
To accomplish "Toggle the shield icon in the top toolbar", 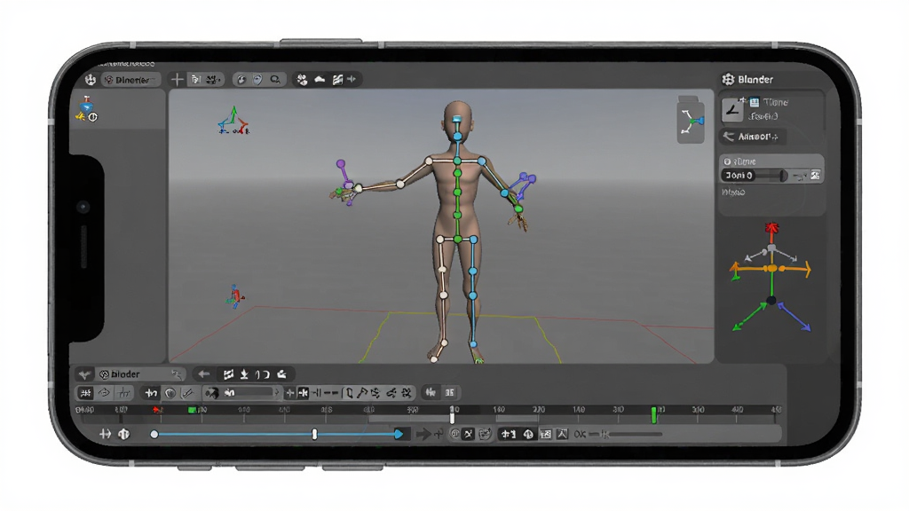I will tap(257, 79).
